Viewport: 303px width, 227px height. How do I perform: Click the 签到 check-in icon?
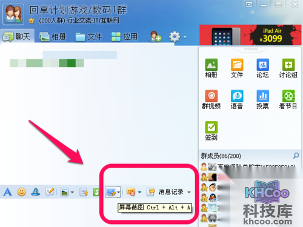coord(211,131)
